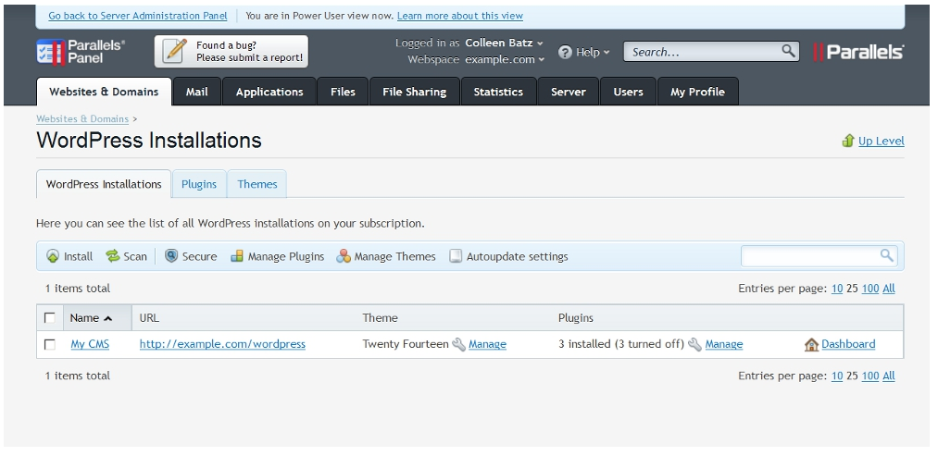
Task: Switch to the Users tab
Action: click(628, 92)
